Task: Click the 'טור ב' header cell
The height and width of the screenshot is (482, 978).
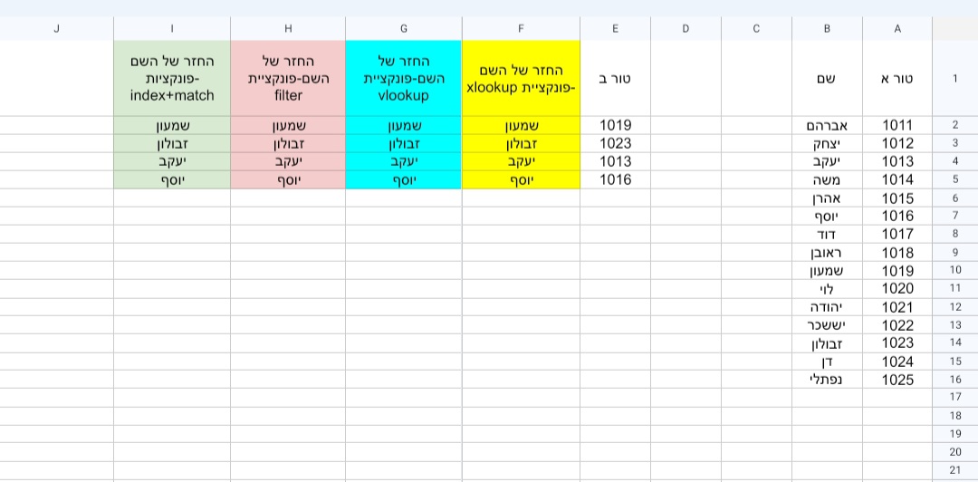Action: (615, 78)
